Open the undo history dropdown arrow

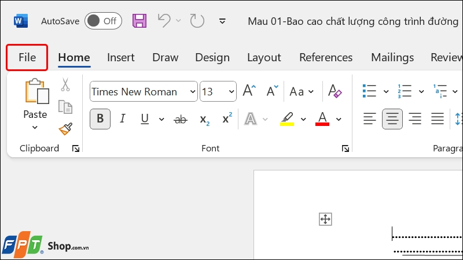point(178,21)
